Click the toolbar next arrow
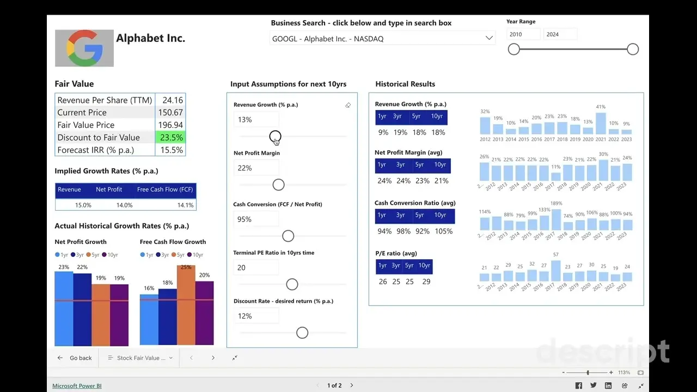697x392 pixels. (213, 358)
